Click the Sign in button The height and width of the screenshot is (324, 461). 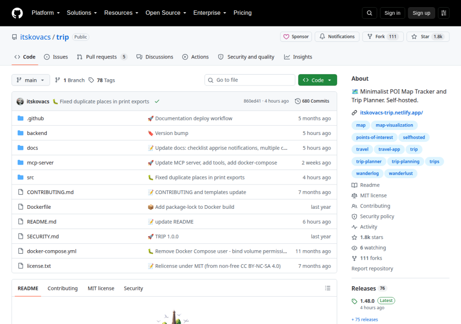click(392, 13)
